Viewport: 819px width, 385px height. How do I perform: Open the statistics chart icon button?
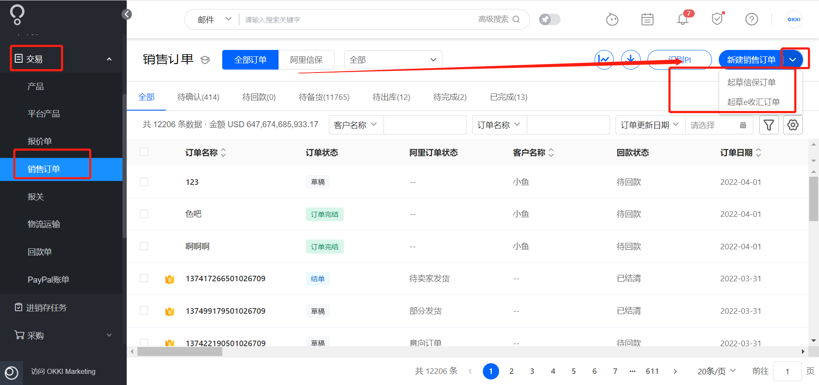tap(604, 60)
